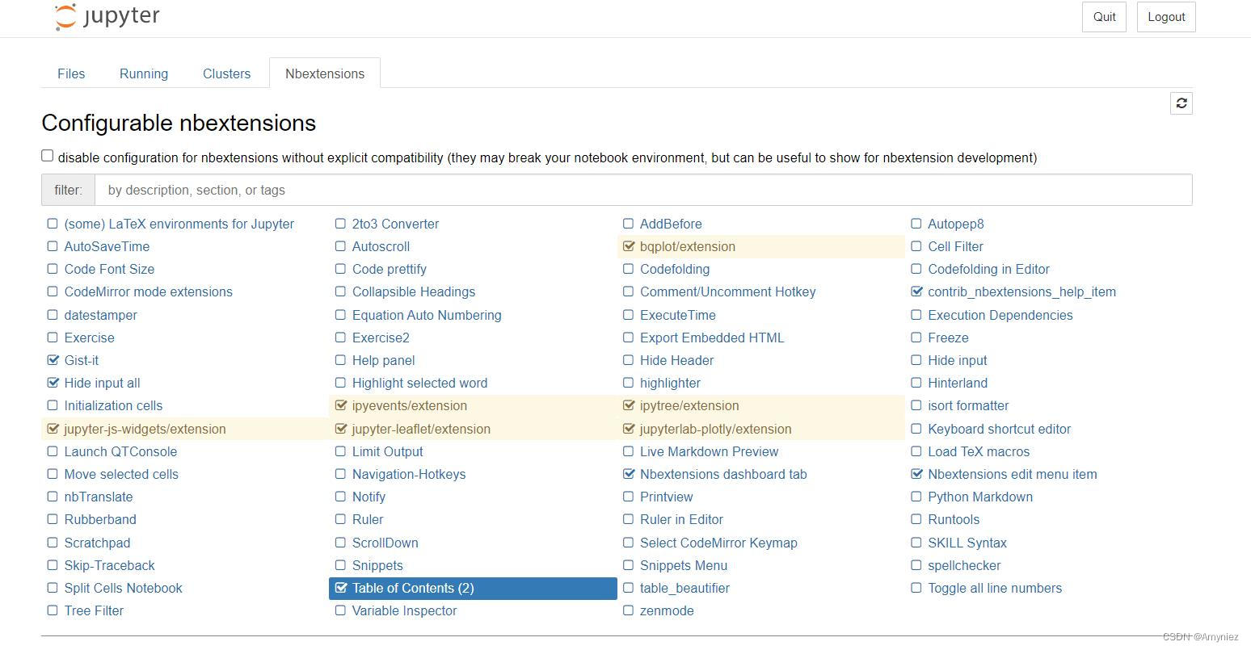Enable the ExecuteTime checkbox

coord(628,315)
